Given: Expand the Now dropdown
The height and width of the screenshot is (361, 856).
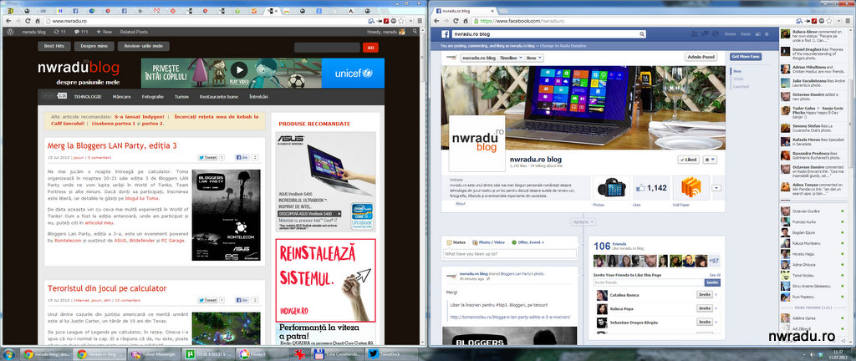Looking at the screenshot, I should coord(534,58).
